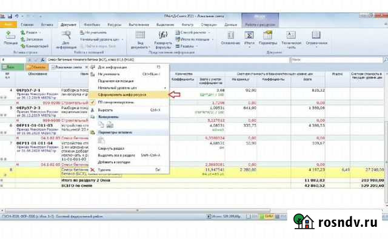This screenshot has width=388, height=239.
Task: Open the Итоги sigma icon
Action: [249, 35]
